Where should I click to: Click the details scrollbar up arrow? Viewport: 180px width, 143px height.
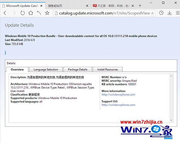(x=171, y=76)
